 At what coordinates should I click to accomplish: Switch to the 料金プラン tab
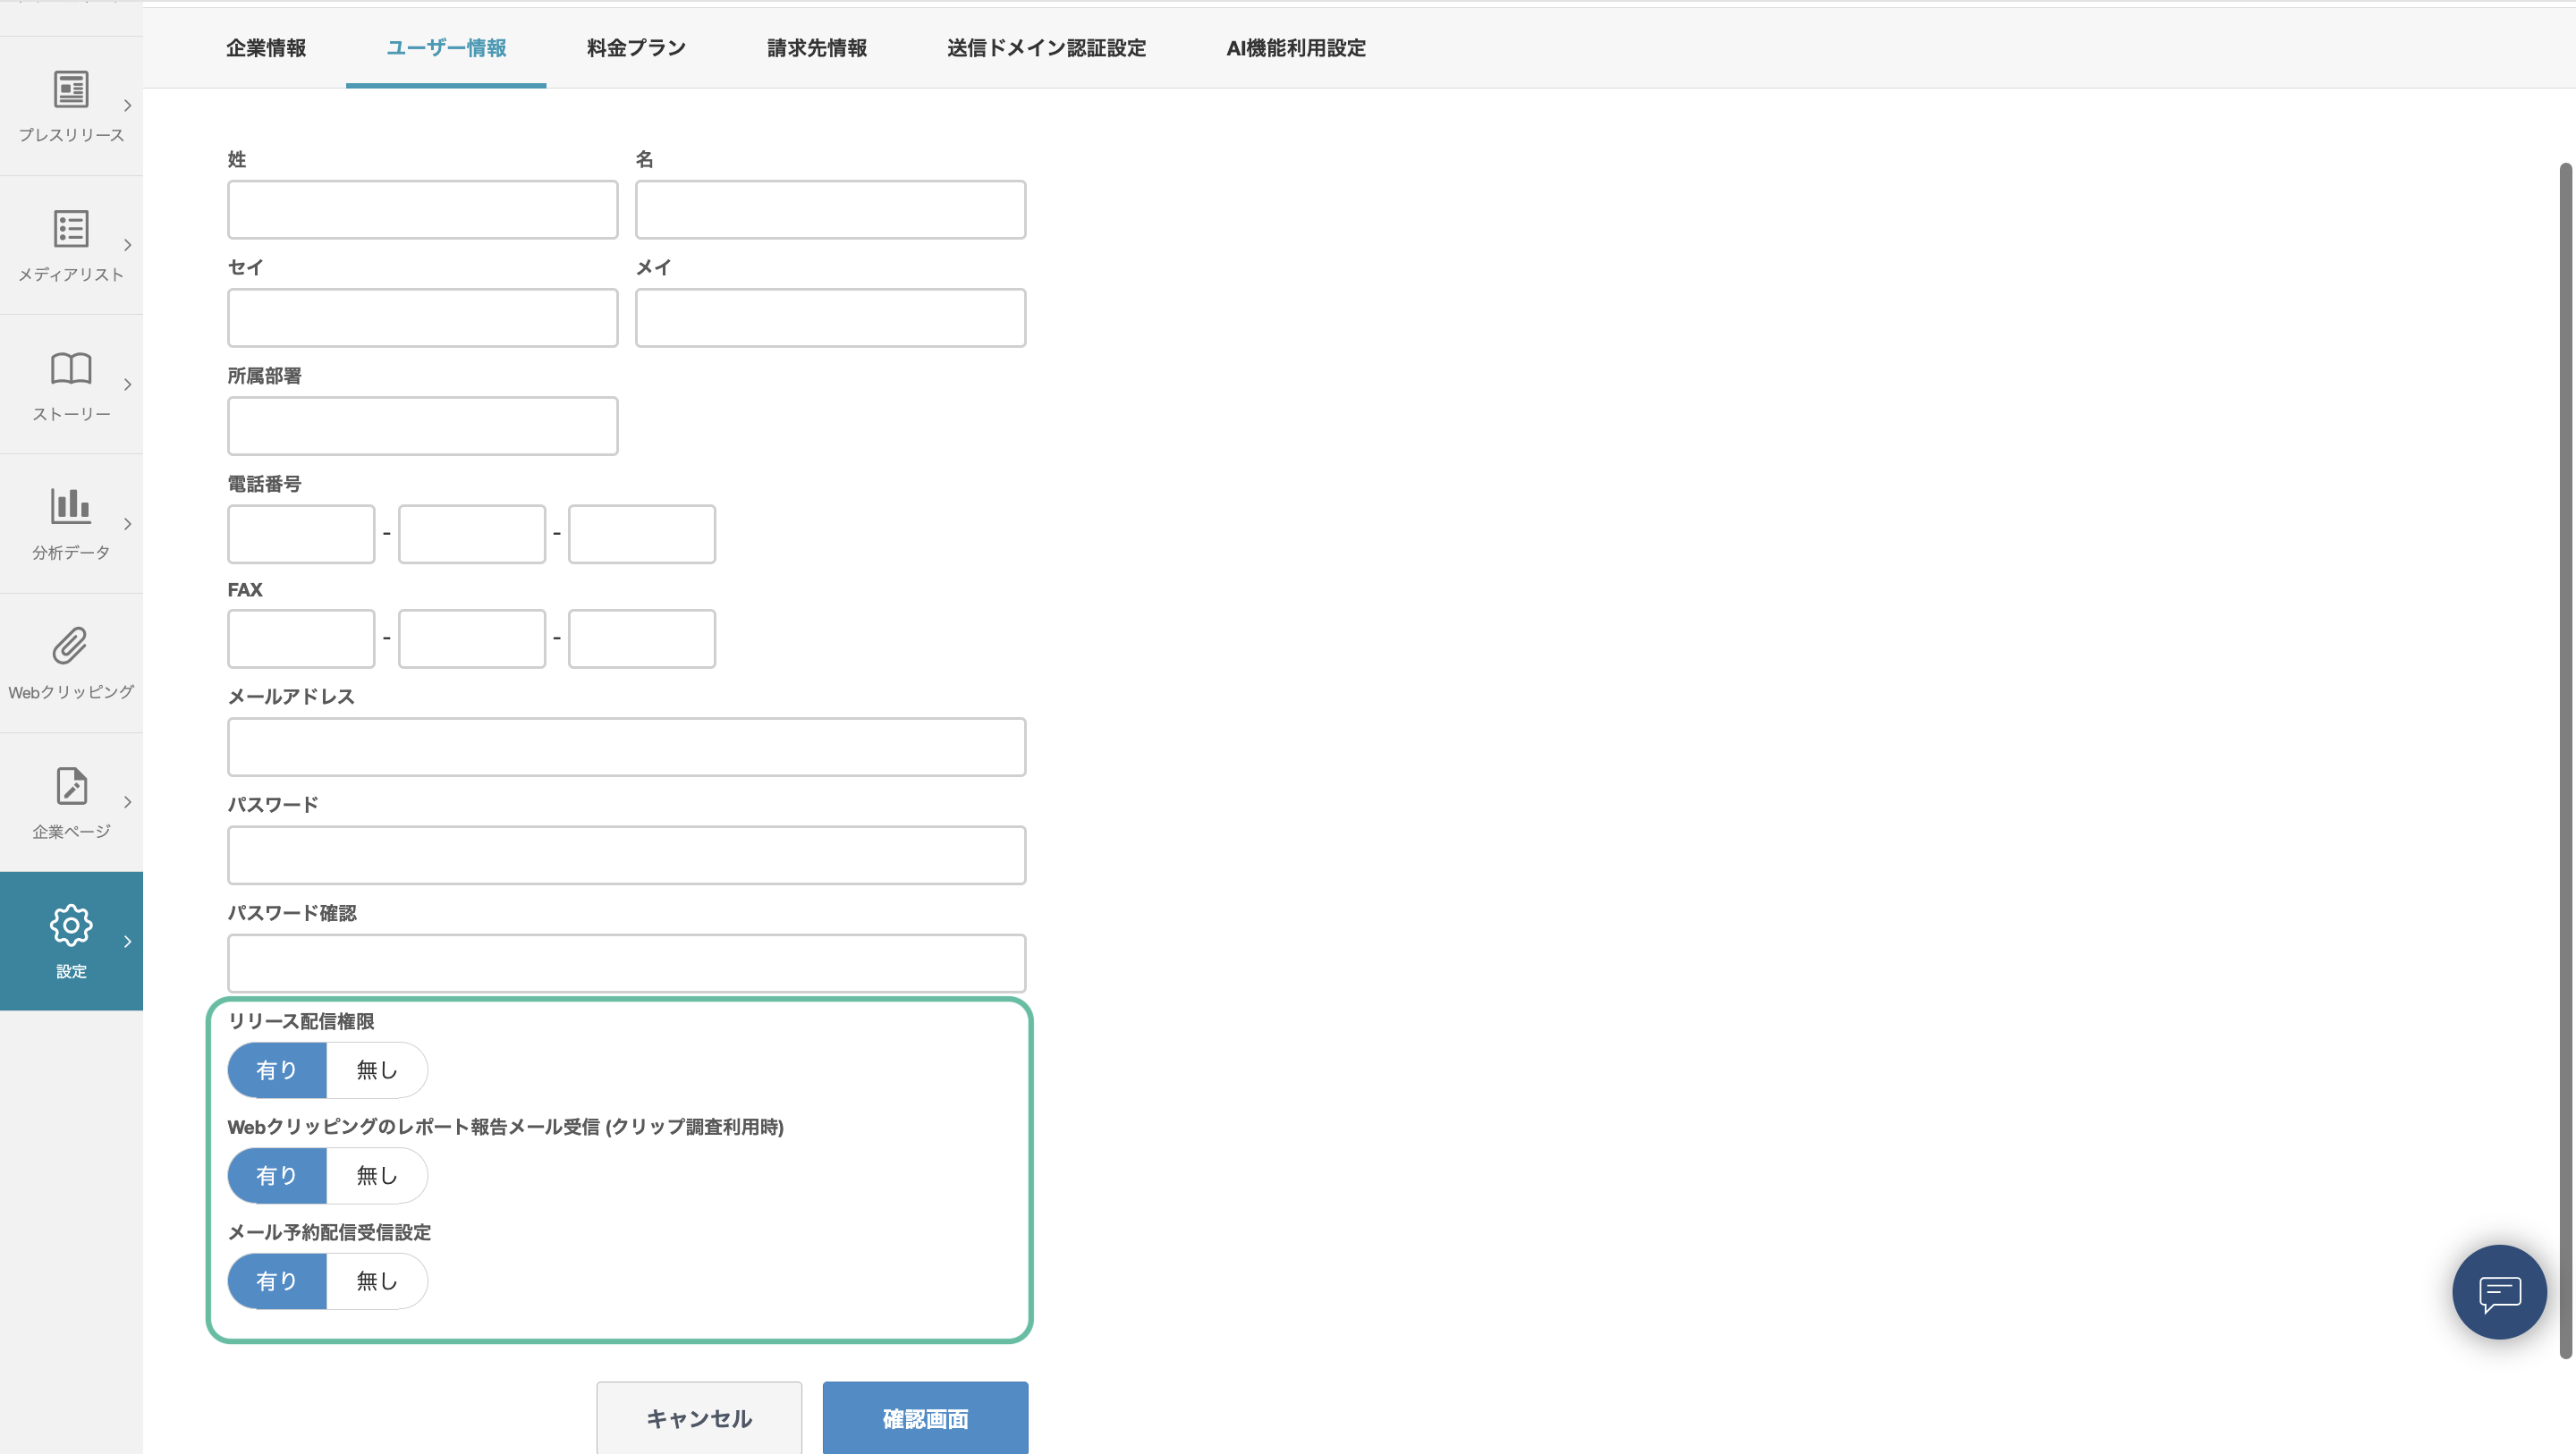click(x=636, y=48)
